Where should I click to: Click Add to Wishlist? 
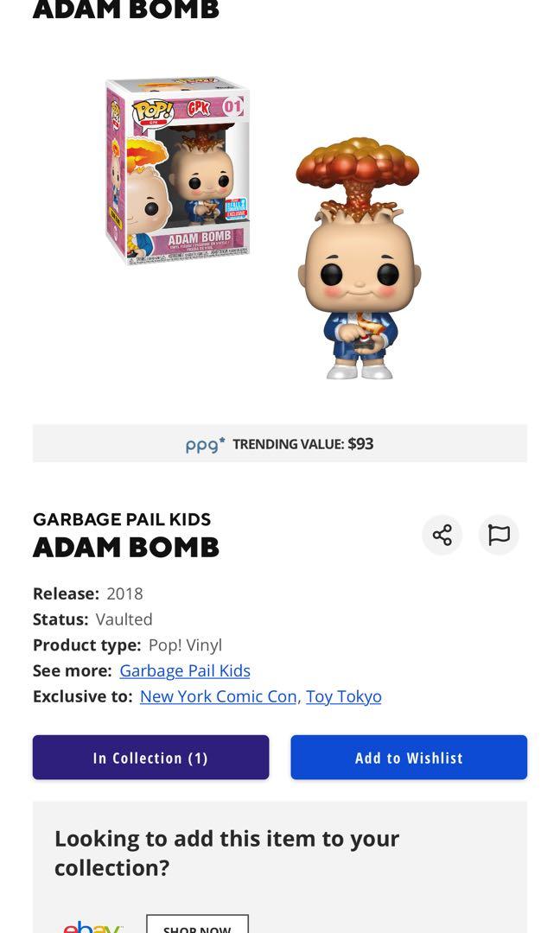click(409, 758)
